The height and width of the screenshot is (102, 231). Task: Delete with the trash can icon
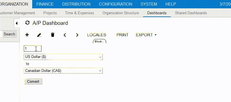coord(53,35)
